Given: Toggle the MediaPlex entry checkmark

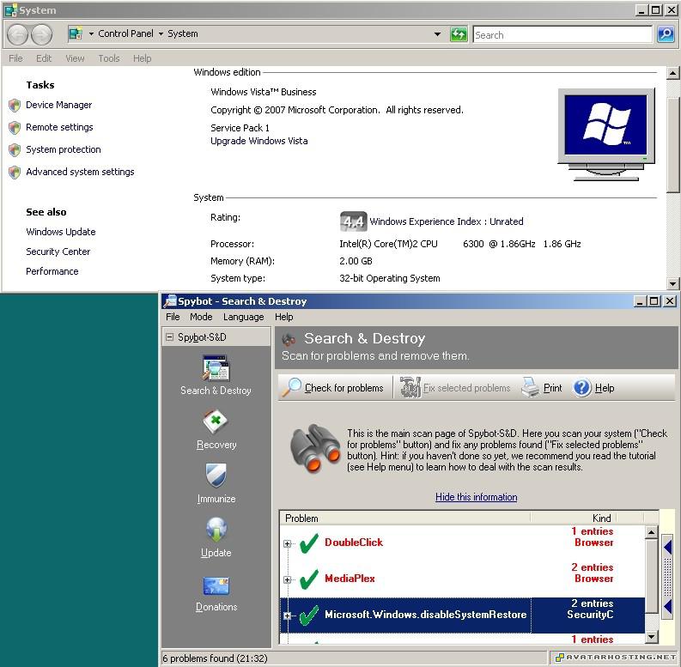Looking at the screenshot, I should (x=309, y=579).
